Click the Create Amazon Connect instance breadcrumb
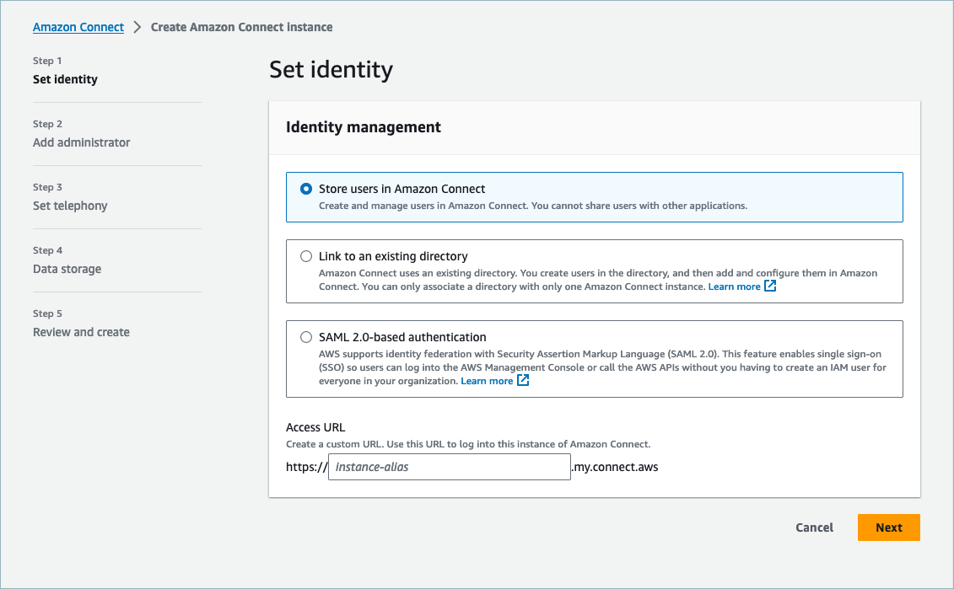 click(x=241, y=26)
